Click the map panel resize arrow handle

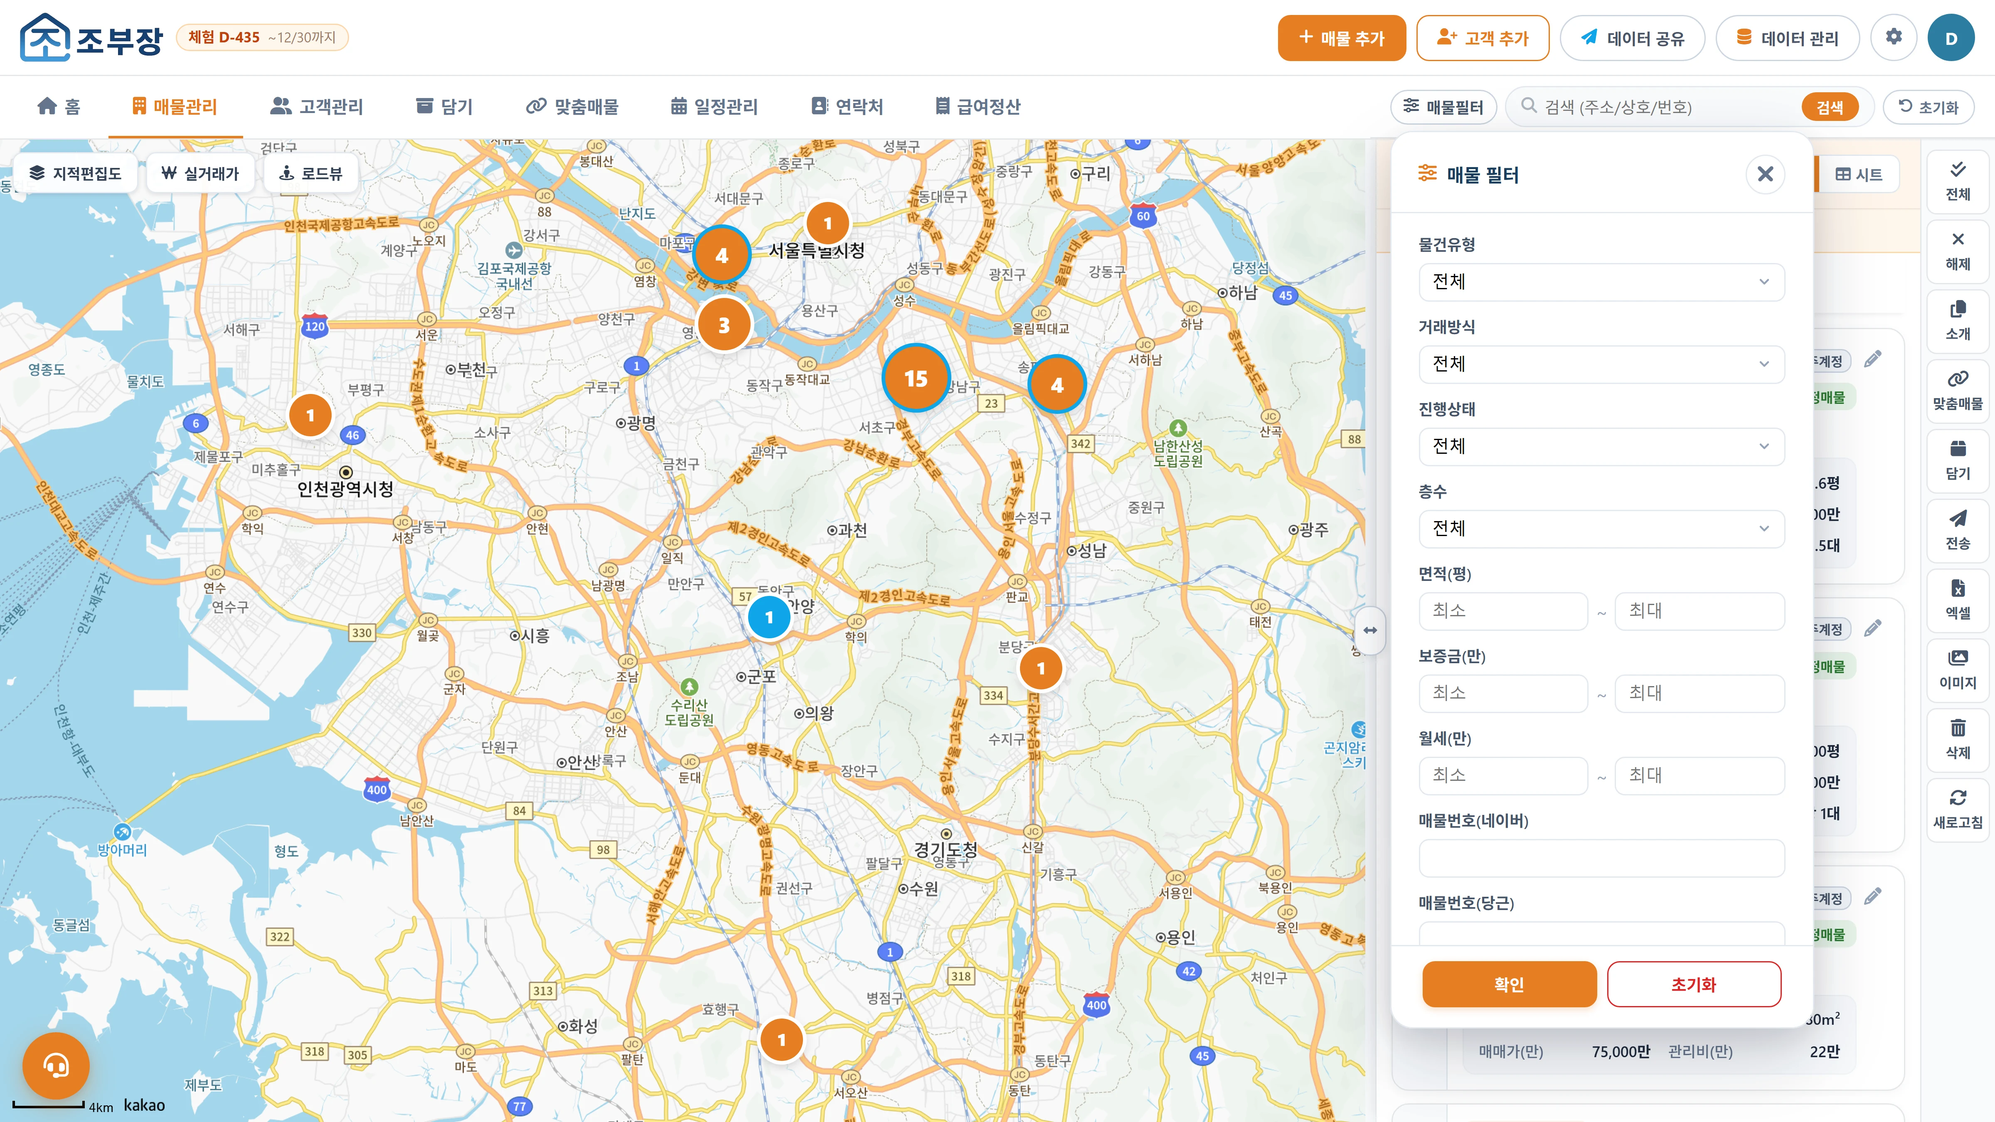click(x=1370, y=630)
